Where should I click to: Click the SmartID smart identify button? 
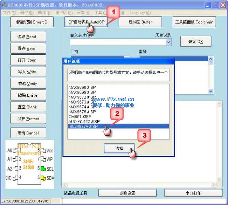[32, 22]
